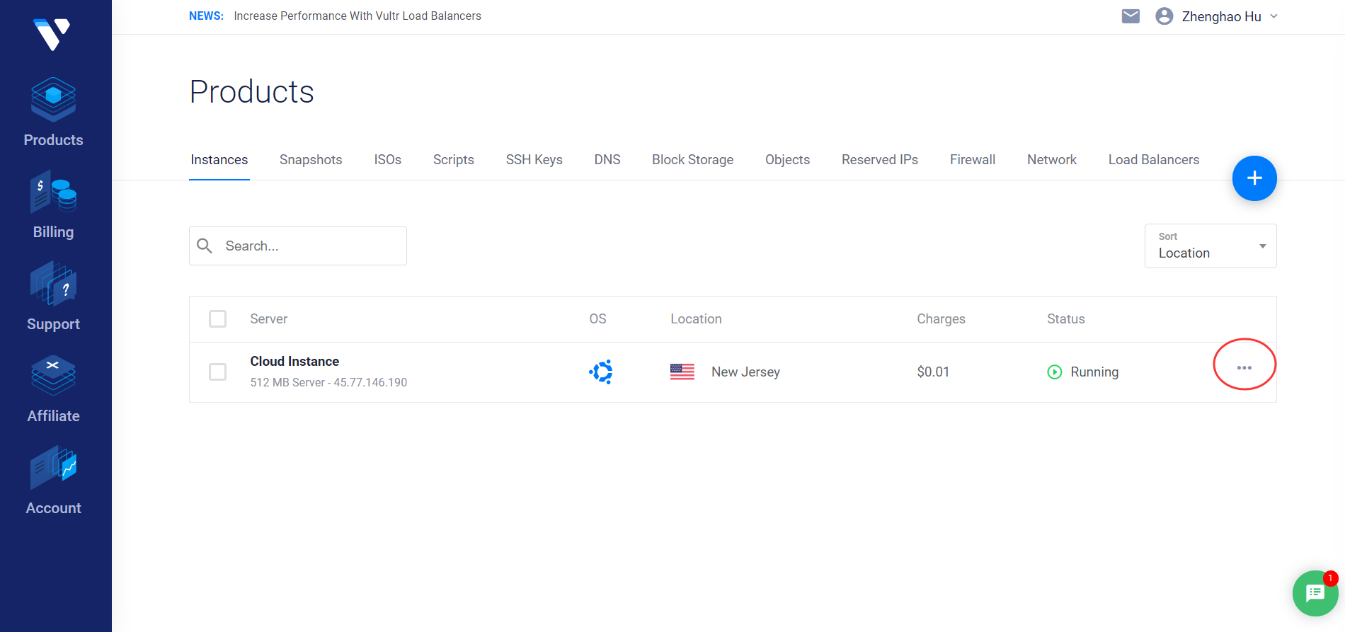Click the user avatar icon
This screenshot has width=1345, height=632.
[1164, 16]
